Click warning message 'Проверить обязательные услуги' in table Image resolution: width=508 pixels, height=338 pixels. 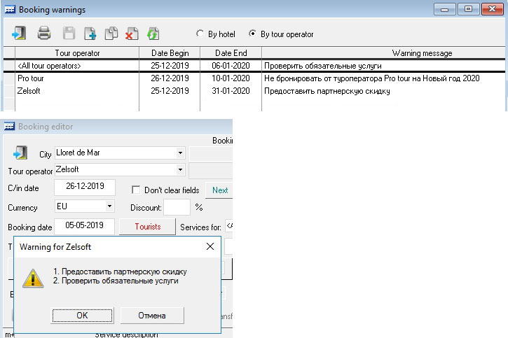[323, 66]
